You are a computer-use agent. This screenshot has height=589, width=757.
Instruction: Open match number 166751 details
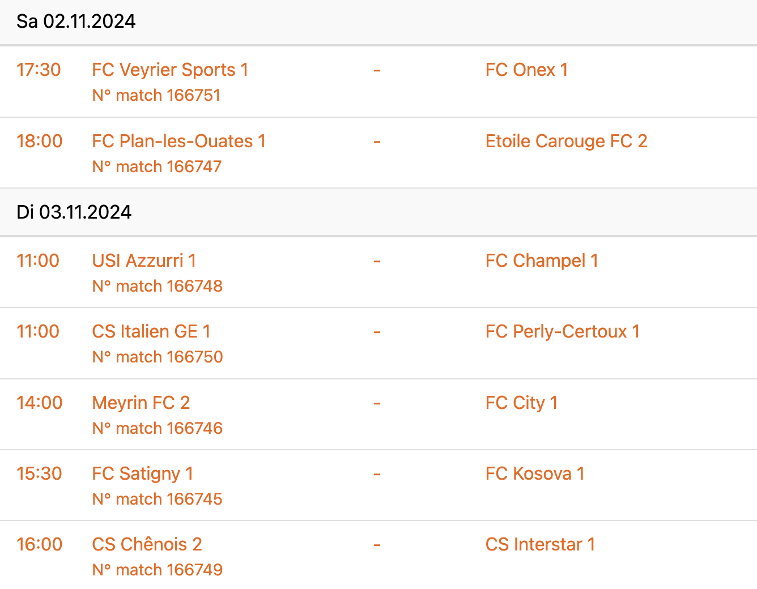click(156, 95)
